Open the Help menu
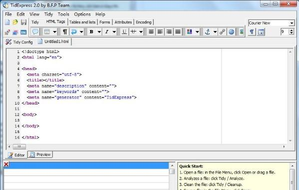The image size is (299, 190). (100, 14)
